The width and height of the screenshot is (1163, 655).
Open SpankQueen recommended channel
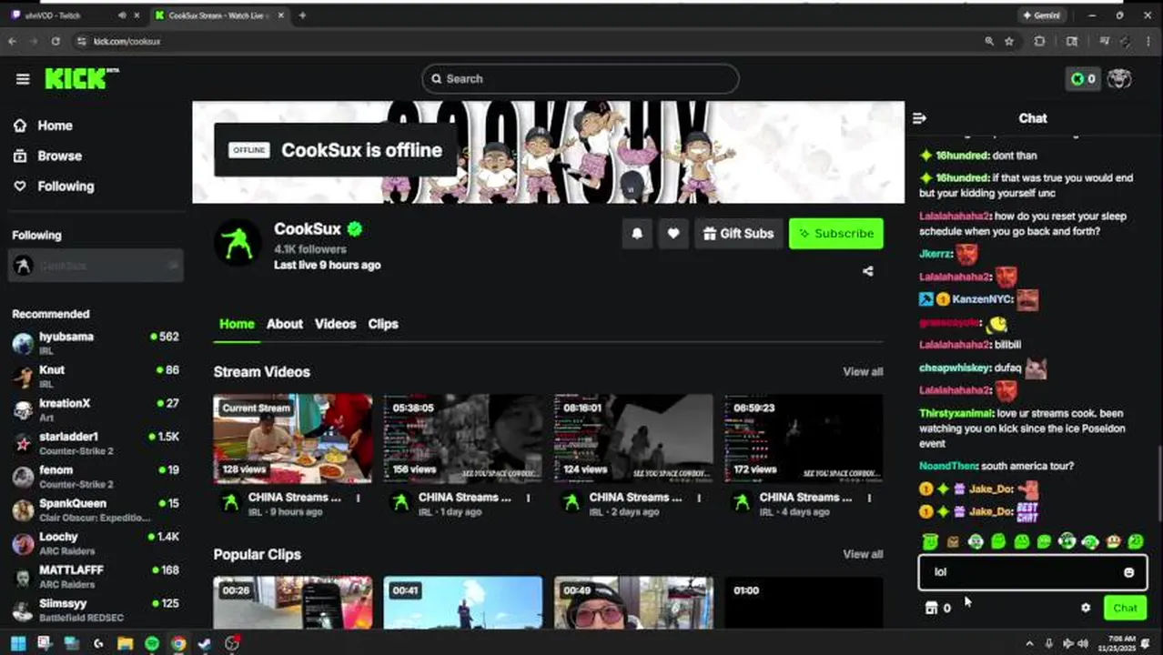tap(96, 509)
